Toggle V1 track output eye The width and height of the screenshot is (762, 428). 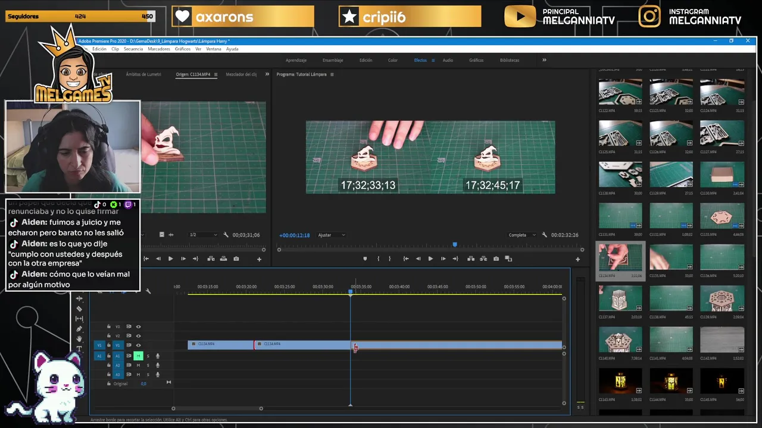coord(138,345)
